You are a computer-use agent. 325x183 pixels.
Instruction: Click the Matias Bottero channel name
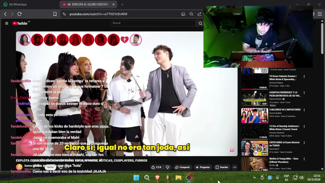276,99
